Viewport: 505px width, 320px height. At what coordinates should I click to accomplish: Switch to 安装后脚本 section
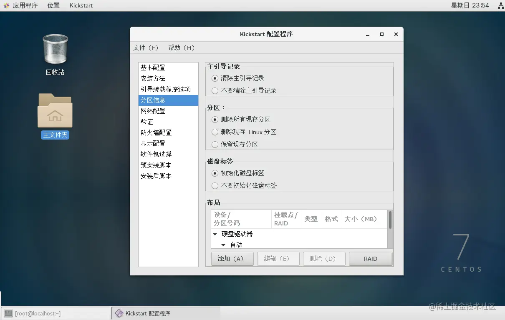(x=168, y=176)
